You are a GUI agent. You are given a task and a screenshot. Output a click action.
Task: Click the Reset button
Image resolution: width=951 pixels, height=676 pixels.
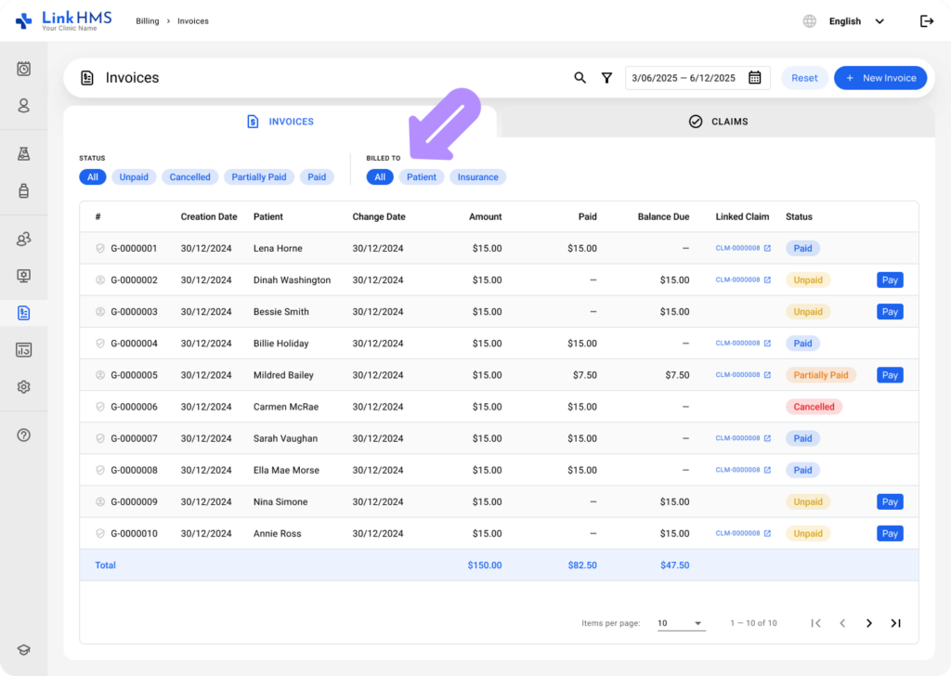(x=804, y=78)
